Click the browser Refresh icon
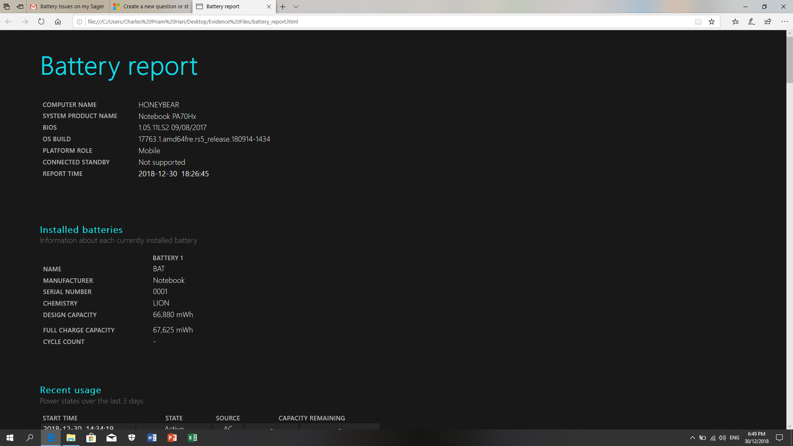 [x=41, y=22]
